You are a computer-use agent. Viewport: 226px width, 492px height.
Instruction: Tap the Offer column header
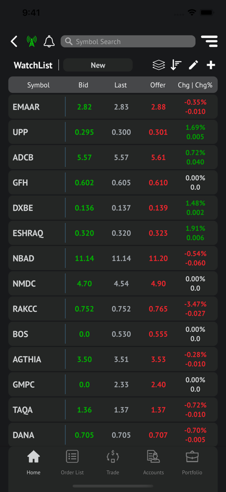pos(158,85)
